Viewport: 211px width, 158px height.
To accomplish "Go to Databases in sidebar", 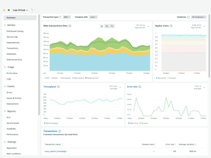I will 11,54.
